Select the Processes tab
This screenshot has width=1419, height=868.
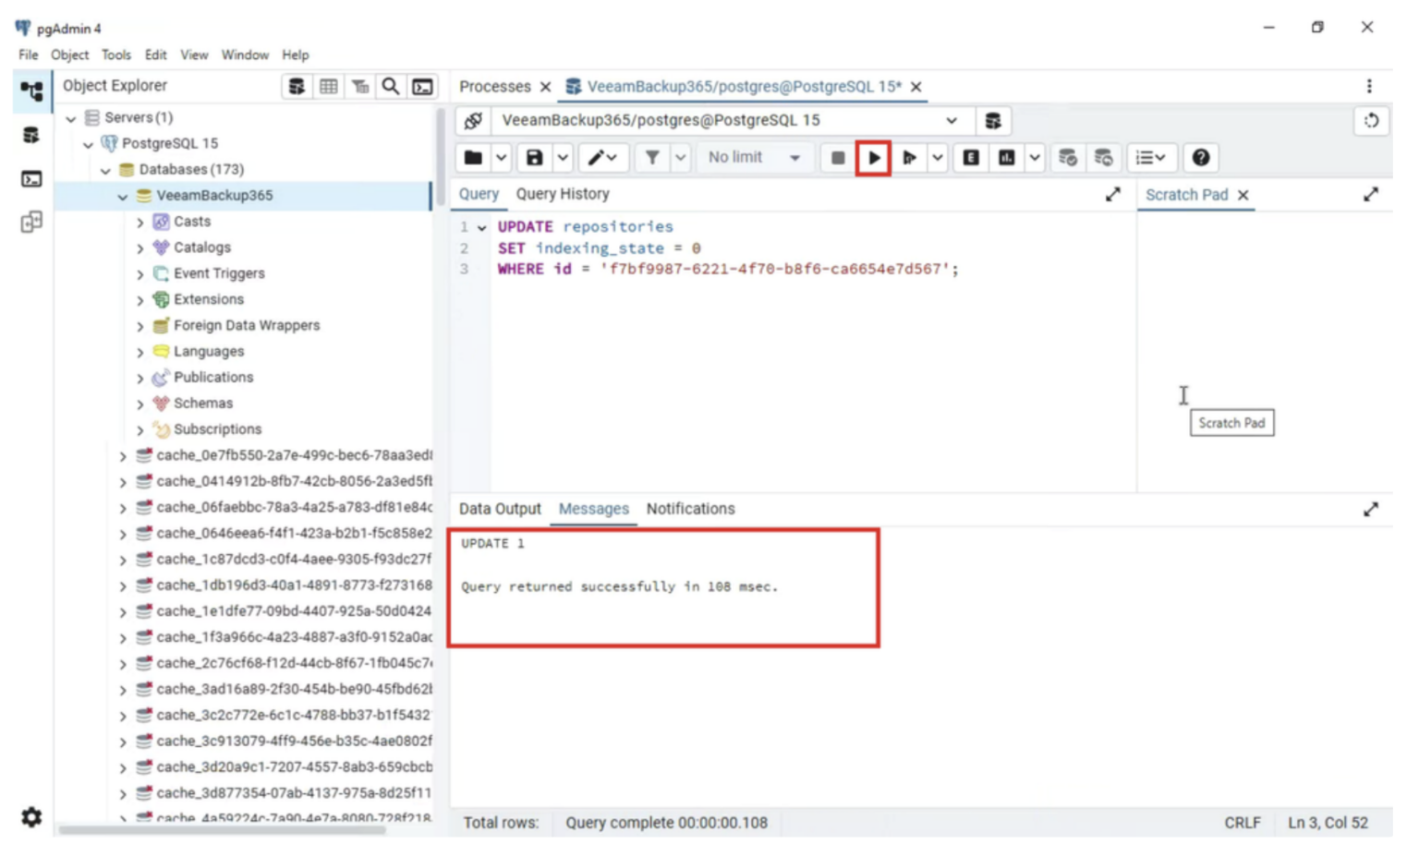click(x=495, y=87)
